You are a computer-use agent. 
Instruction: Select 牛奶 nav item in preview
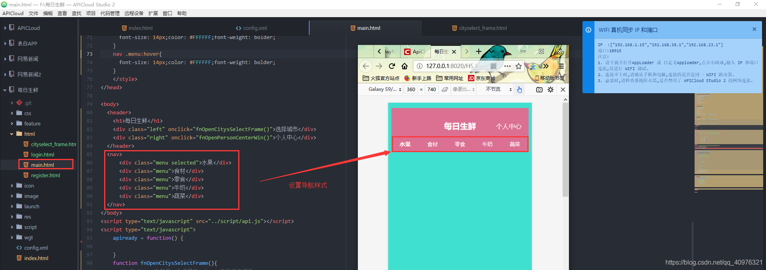tap(487, 144)
